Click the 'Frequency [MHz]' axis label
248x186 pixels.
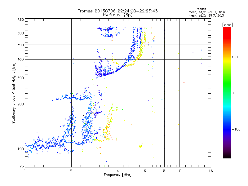117,175
